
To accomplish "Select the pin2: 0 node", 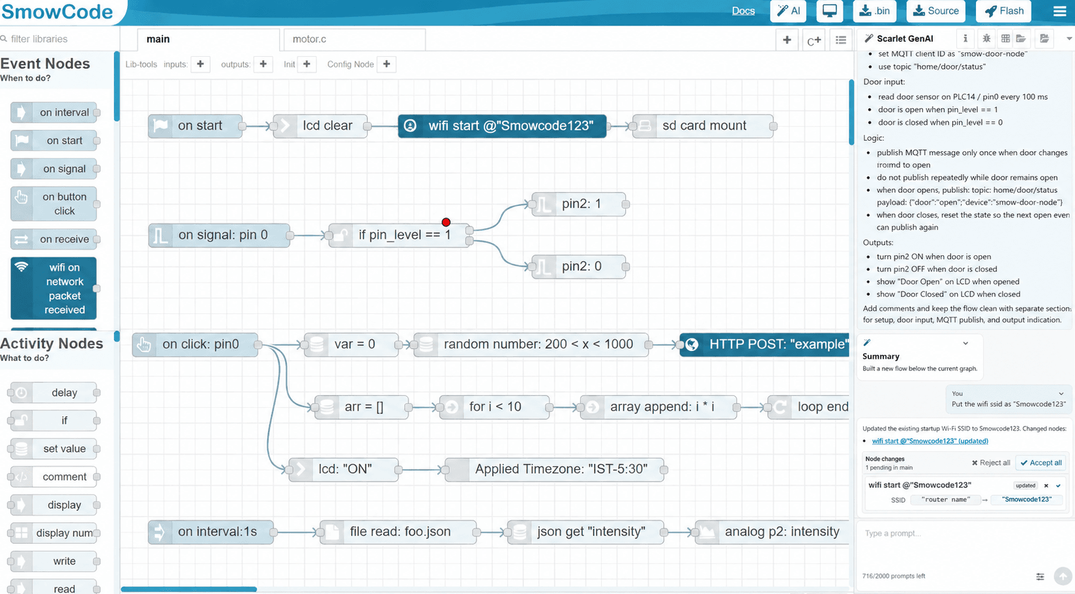I will tap(579, 266).
